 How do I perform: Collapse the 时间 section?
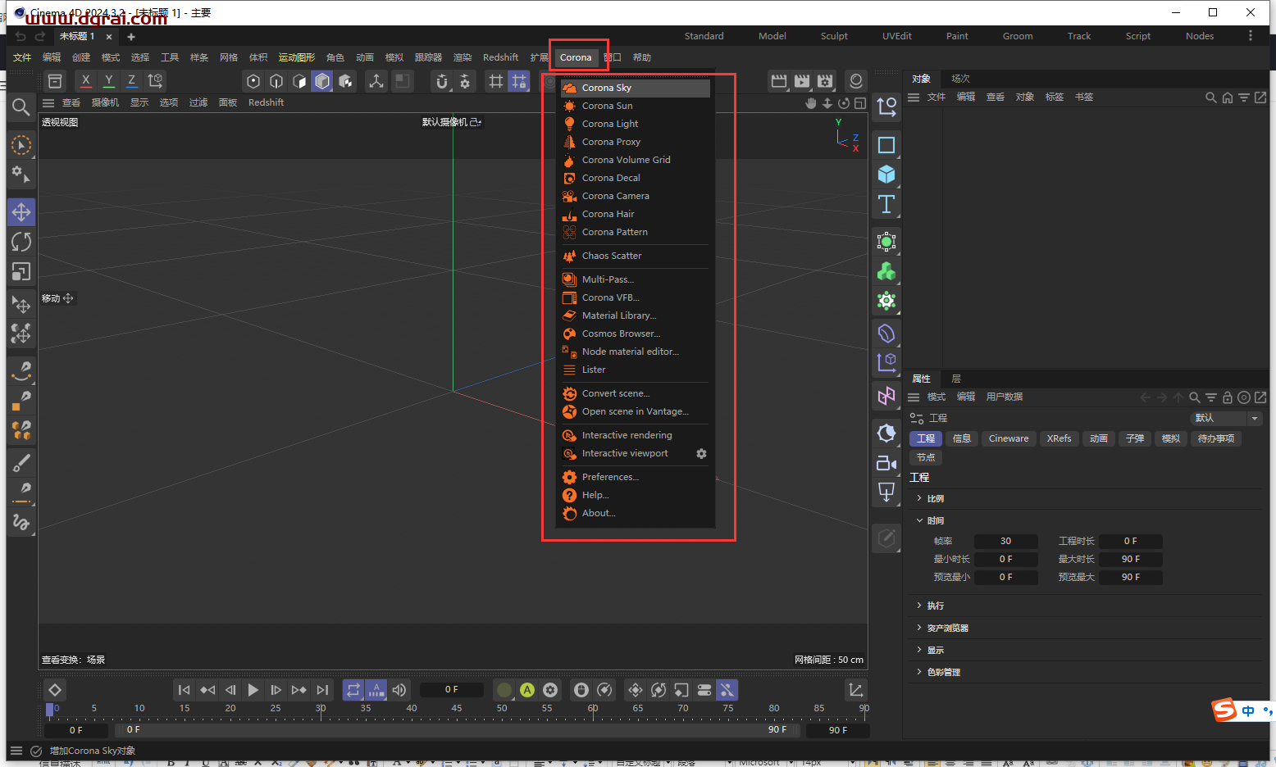coord(935,520)
